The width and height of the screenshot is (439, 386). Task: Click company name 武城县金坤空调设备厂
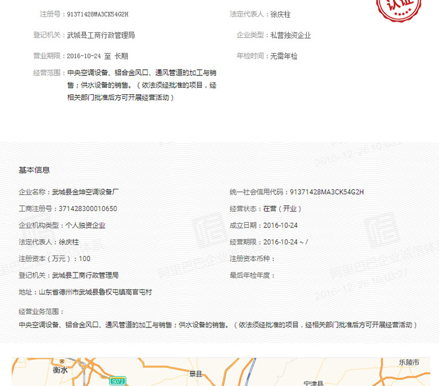tap(85, 192)
